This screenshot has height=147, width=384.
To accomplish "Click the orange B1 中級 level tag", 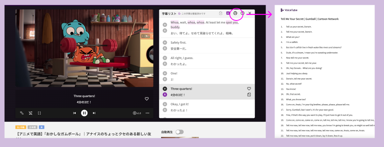I will point(21,127).
